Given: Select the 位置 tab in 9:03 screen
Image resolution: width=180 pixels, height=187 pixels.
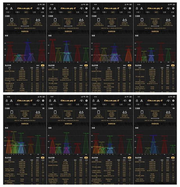Looking at the screenshot, I should coord(164,12).
